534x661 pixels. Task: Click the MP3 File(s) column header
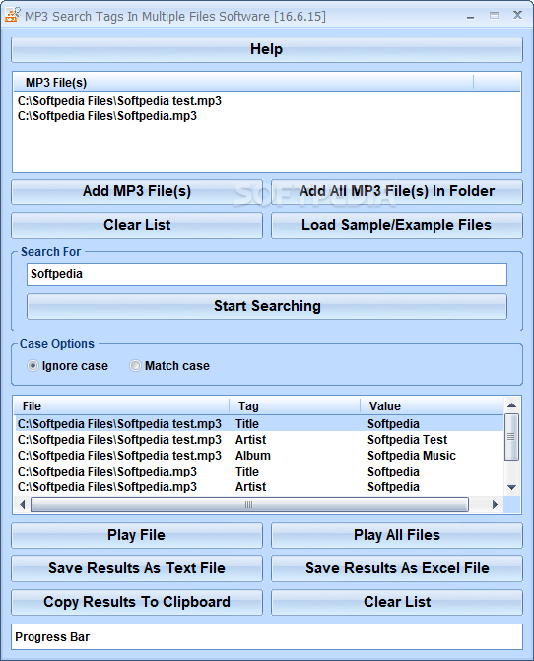[243, 83]
